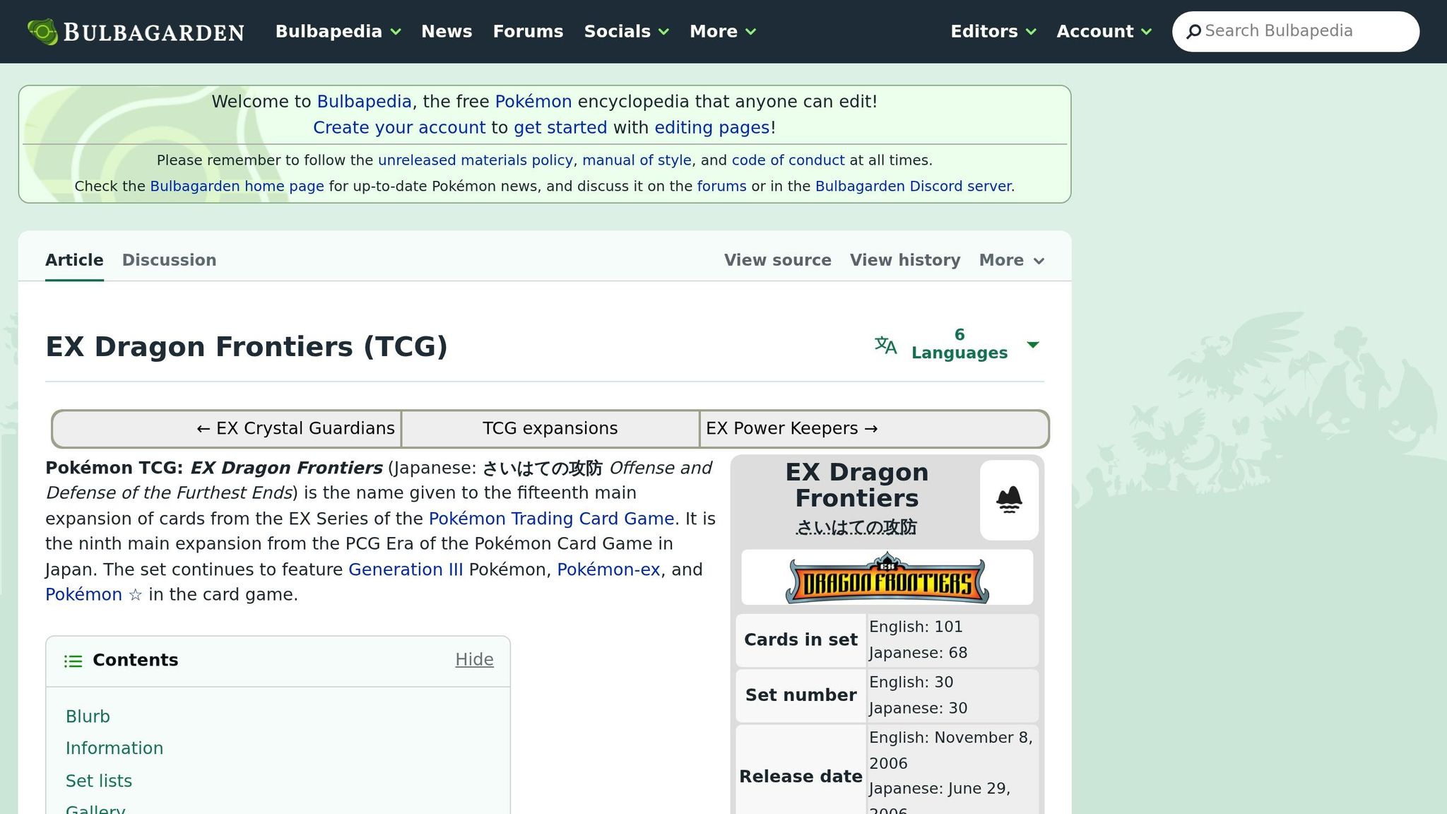This screenshot has height=814, width=1447.
Task: Click the page title EX Dragon Frontiers (TCG)
Action: tap(247, 347)
